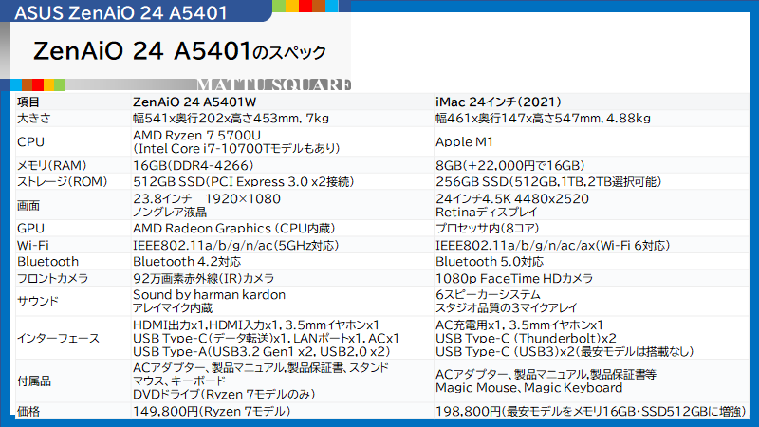759x427 pixels.
Task: Click the cell 'プロセッサ内(8コア)'
Action: [488, 229]
